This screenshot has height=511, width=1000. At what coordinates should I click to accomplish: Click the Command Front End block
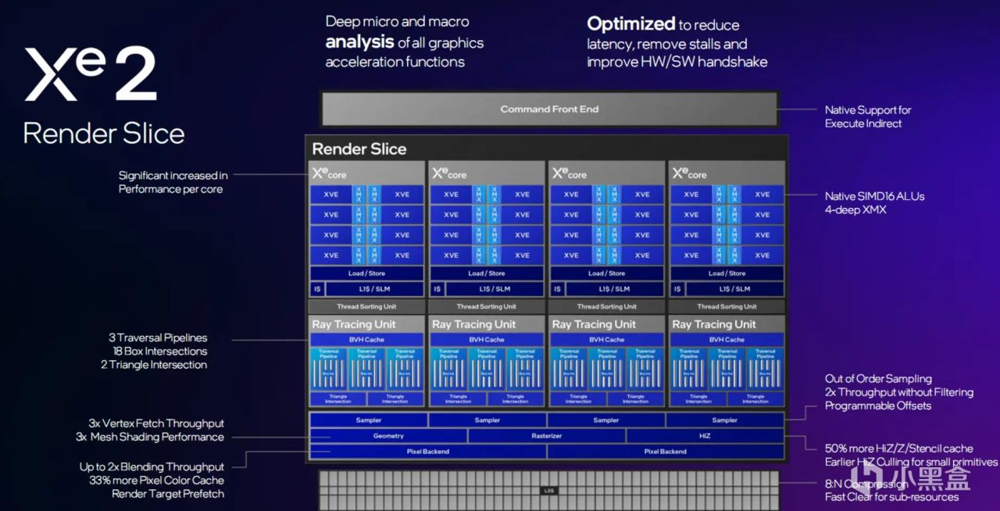(x=549, y=109)
